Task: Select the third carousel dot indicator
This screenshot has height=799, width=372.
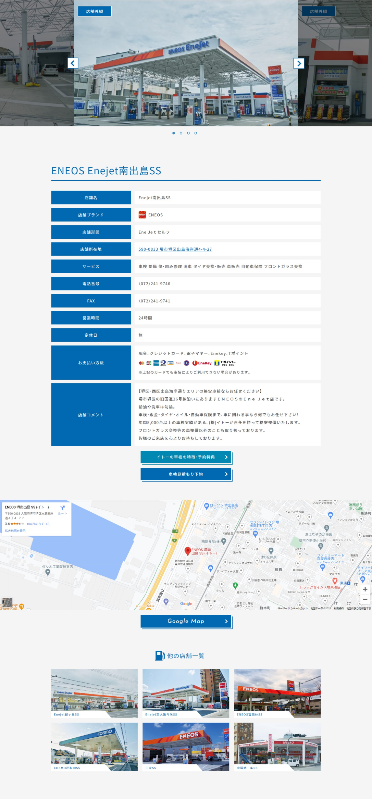Action: click(x=188, y=133)
